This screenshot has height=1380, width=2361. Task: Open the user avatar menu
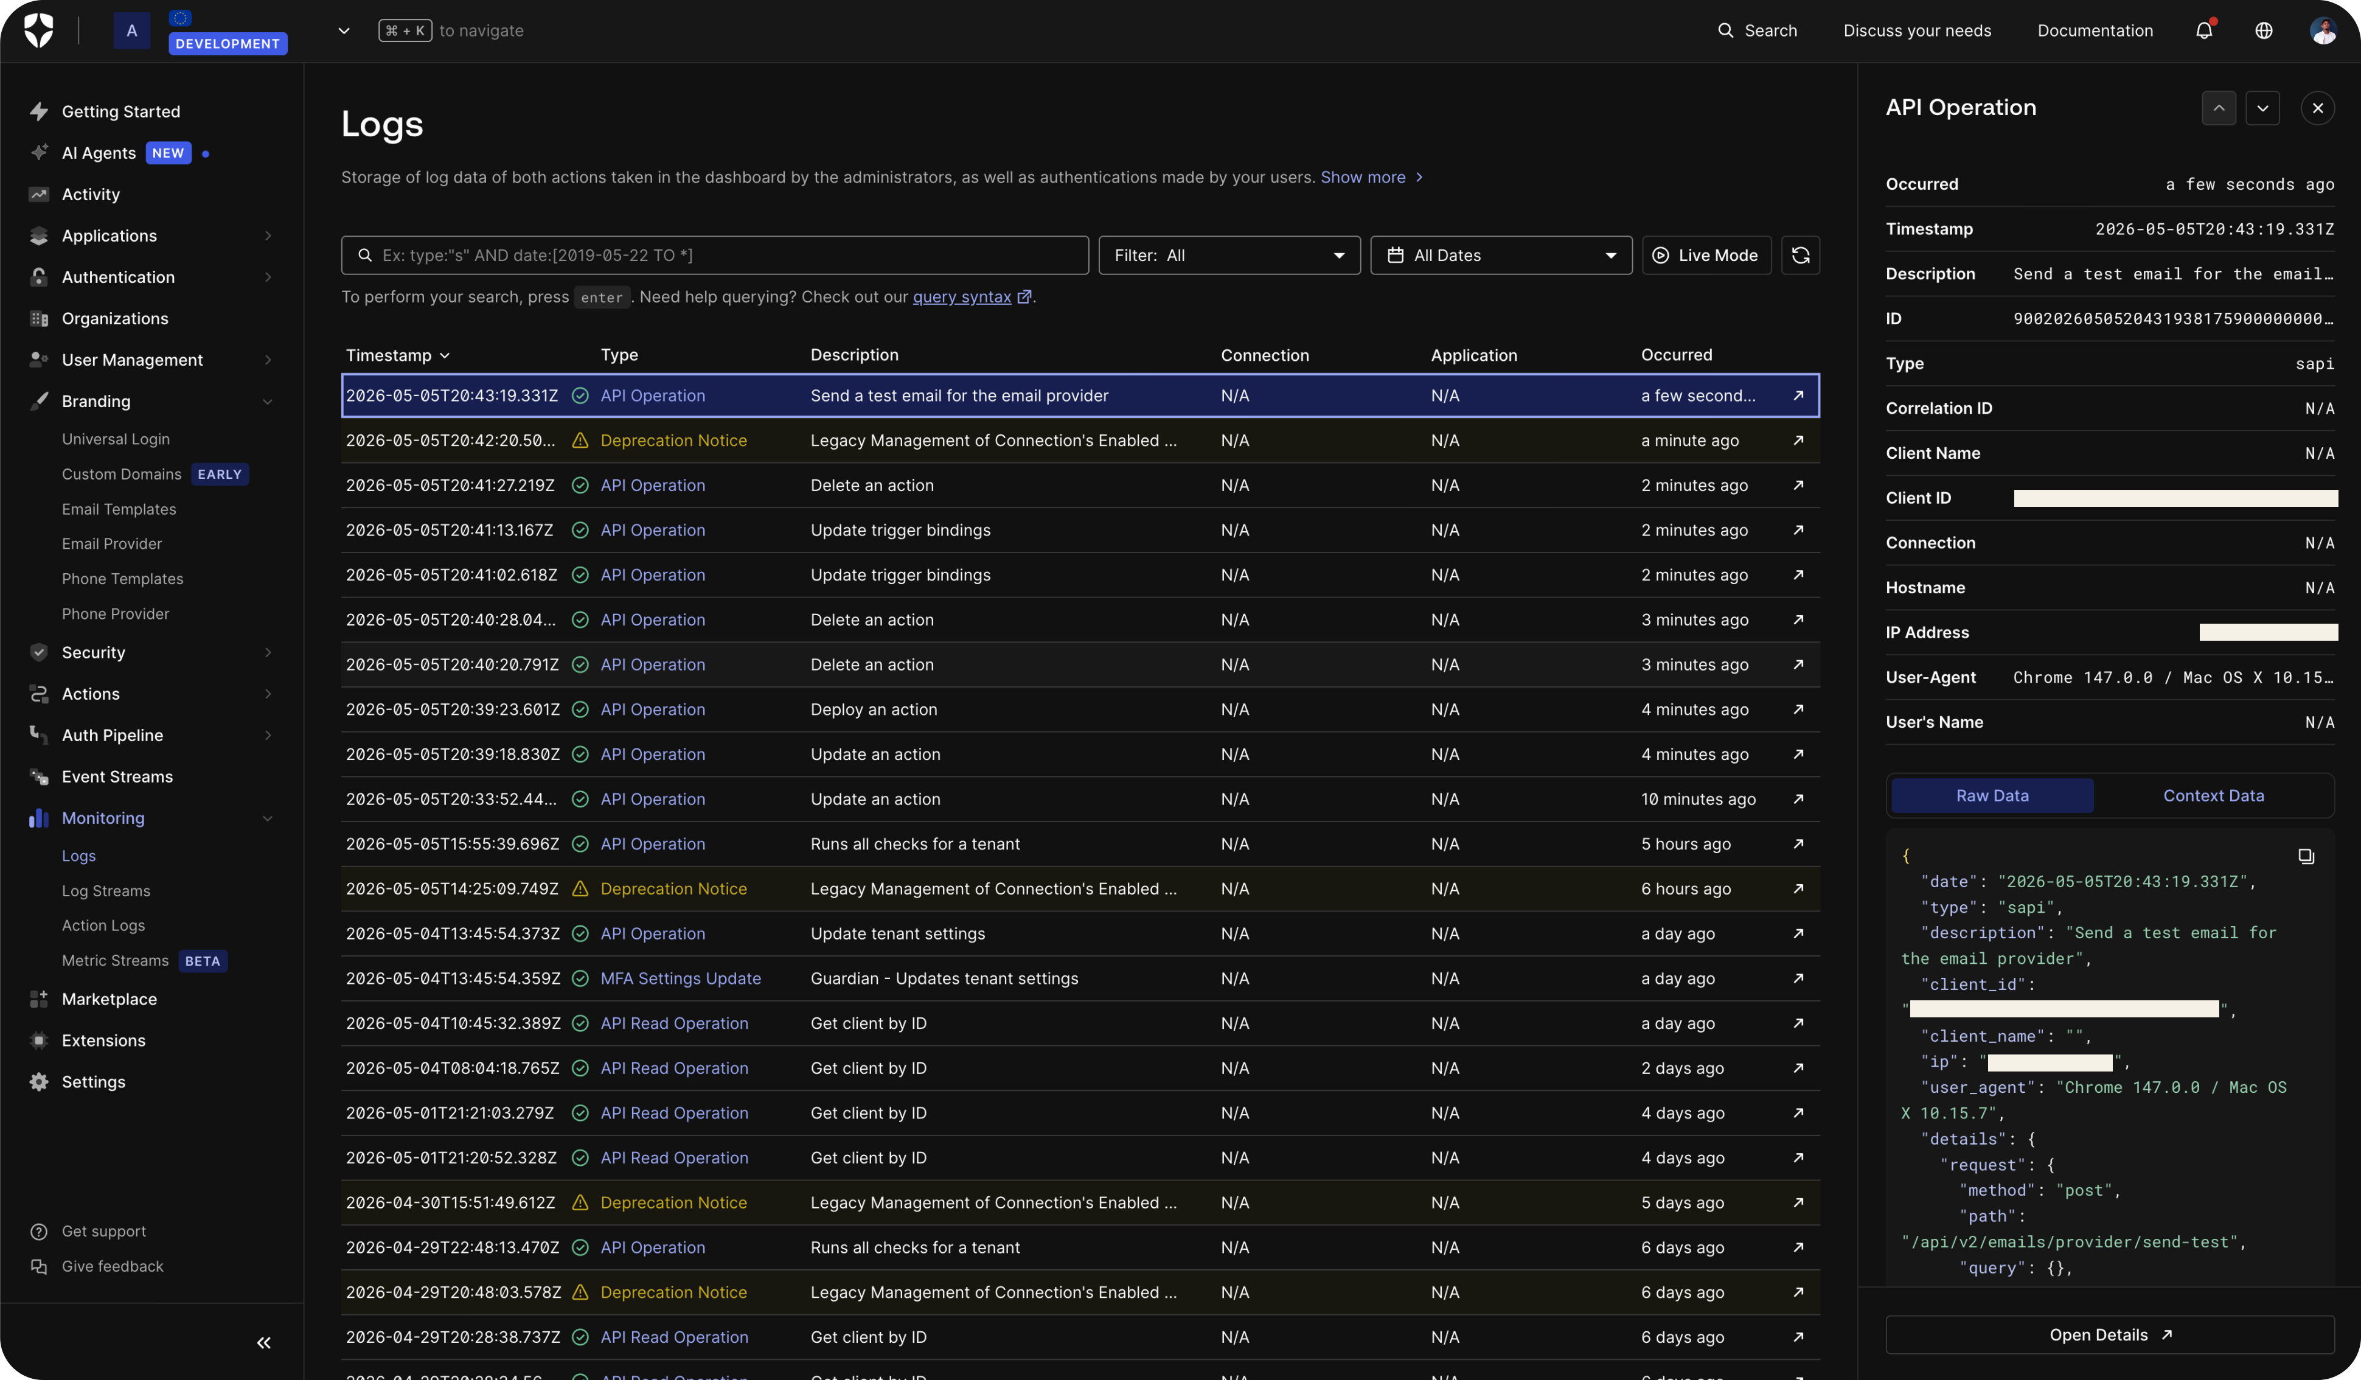pyautogui.click(x=2323, y=30)
